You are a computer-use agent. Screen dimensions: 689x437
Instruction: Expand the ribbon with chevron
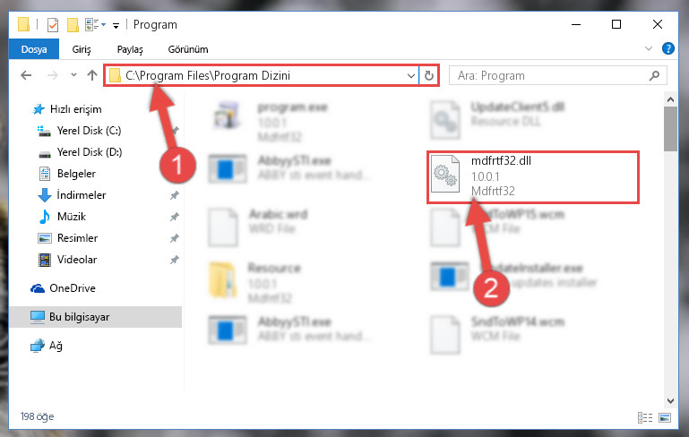click(649, 48)
